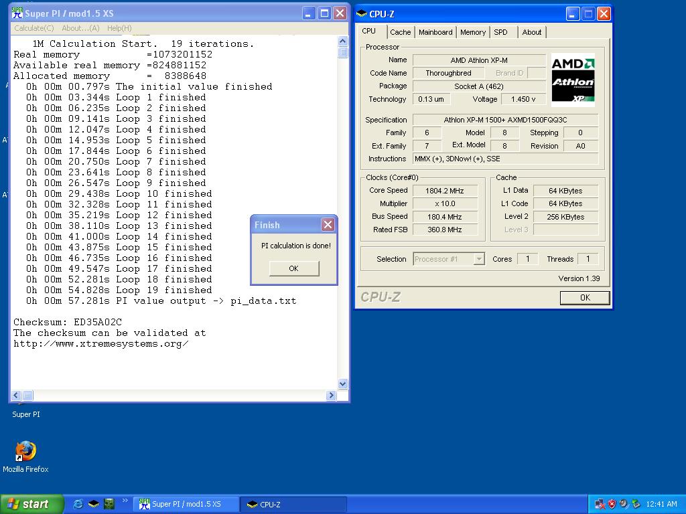Expand quick launch chevron overflow
Viewport: 686px width, 514px height.
[125, 501]
